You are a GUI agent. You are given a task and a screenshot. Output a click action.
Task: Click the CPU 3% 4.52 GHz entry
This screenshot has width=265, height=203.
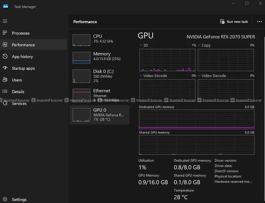click(100, 40)
